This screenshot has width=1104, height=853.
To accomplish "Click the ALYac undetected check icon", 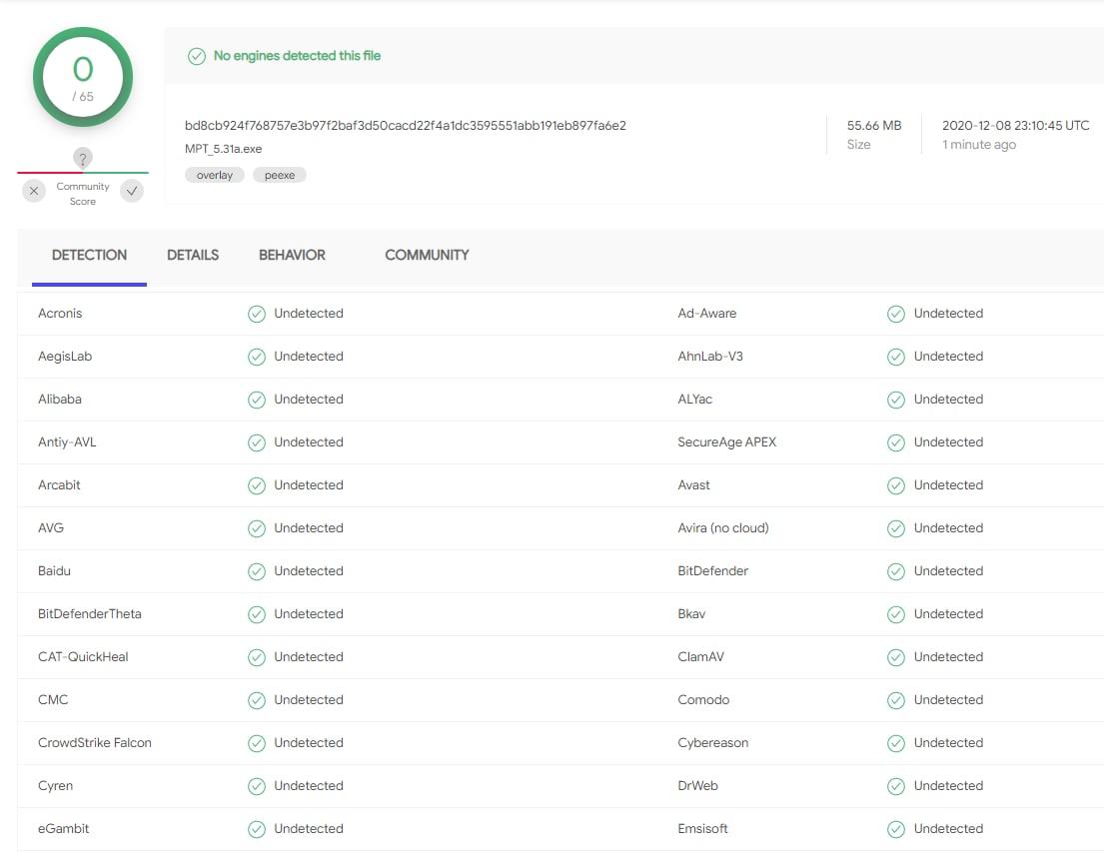I will pos(895,400).
